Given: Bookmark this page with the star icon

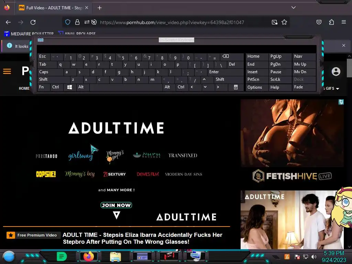Looking at the screenshot, I should [284, 22].
